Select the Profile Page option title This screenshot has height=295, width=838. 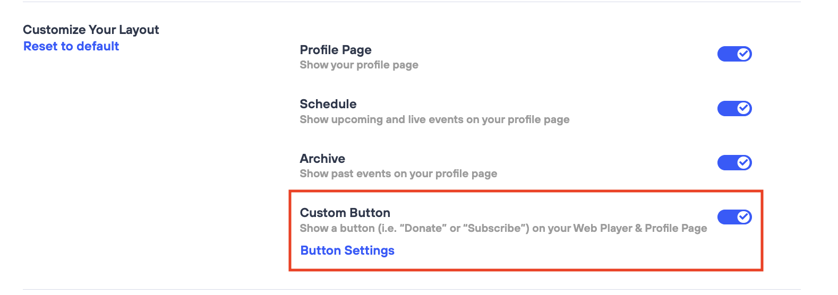click(336, 50)
